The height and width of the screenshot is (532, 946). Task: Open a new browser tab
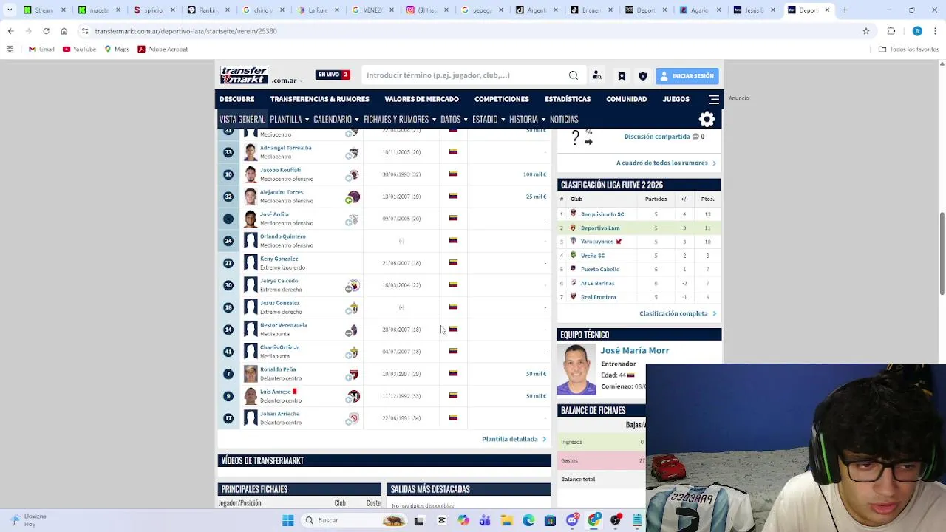click(x=845, y=10)
